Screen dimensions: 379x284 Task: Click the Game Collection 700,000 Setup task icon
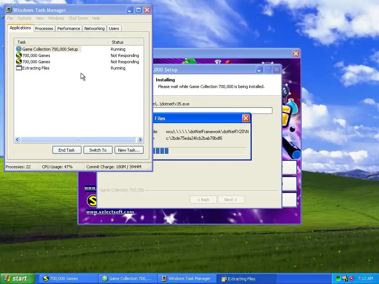pos(19,49)
